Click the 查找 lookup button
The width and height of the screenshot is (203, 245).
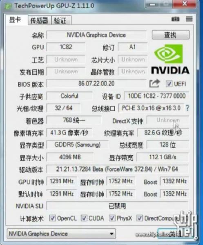click(x=170, y=35)
